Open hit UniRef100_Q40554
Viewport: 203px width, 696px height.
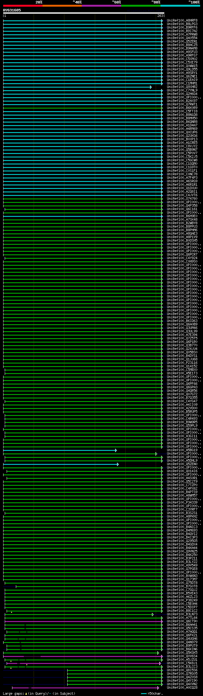(x=182, y=38)
